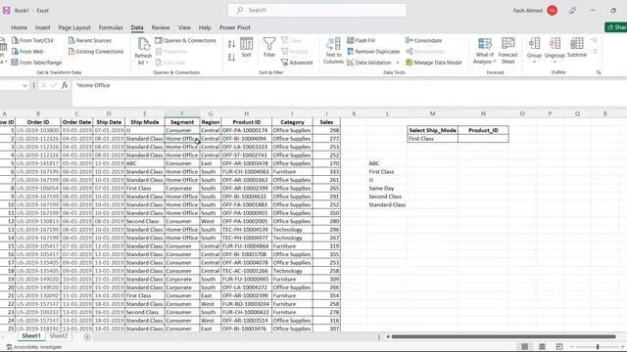Viewport: 627px width, 352px height.
Task: Select the Ship Mode column header cell
Action: pyautogui.click(x=144, y=122)
